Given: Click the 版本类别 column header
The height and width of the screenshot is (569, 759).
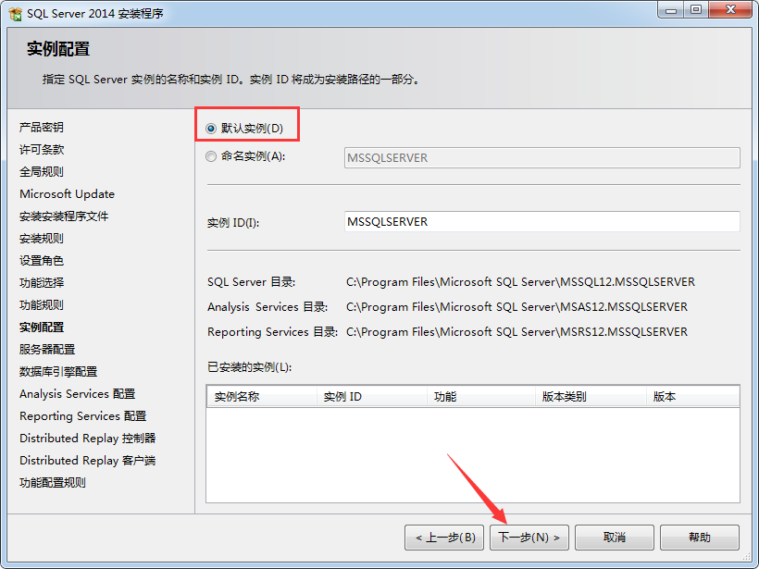Looking at the screenshot, I should 591,397.
